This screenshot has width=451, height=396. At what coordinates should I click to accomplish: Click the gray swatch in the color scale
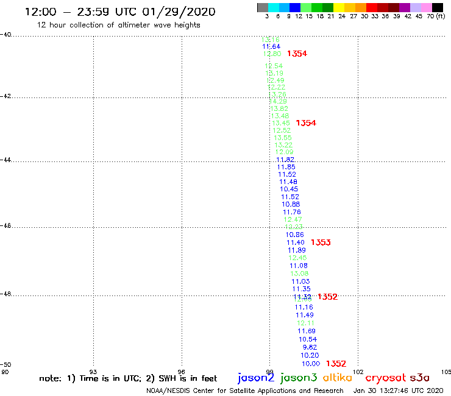tap(263, 7)
